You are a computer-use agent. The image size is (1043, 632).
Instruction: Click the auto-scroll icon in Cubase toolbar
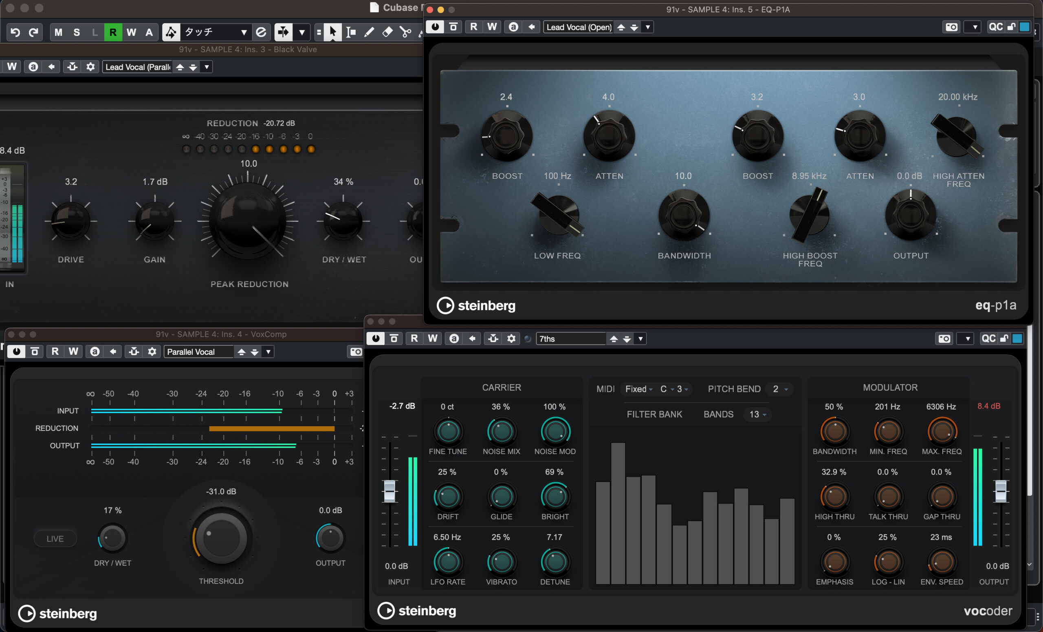[x=283, y=32]
